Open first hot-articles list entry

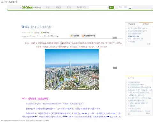coord(134,82)
